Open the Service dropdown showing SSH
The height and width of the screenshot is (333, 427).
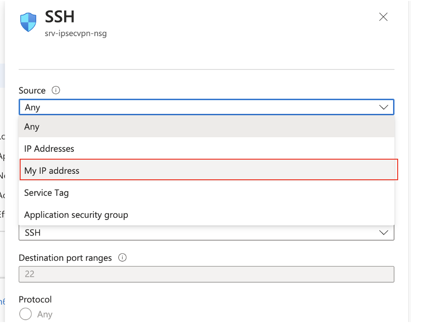(207, 233)
